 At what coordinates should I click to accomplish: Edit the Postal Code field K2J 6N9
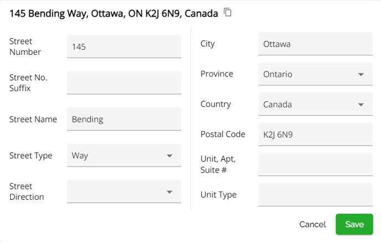pos(316,135)
